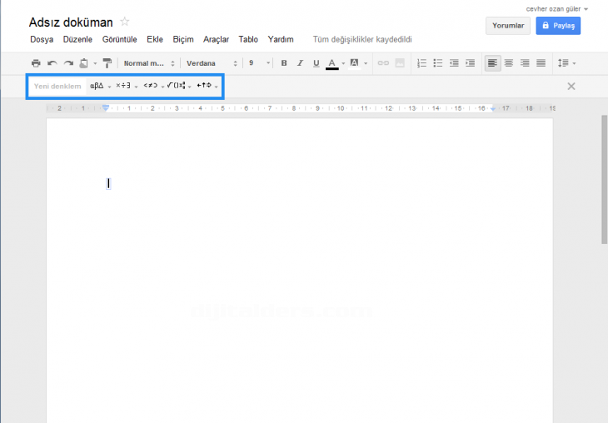
Task: Open the clipboard paste icon
Action: (83, 63)
